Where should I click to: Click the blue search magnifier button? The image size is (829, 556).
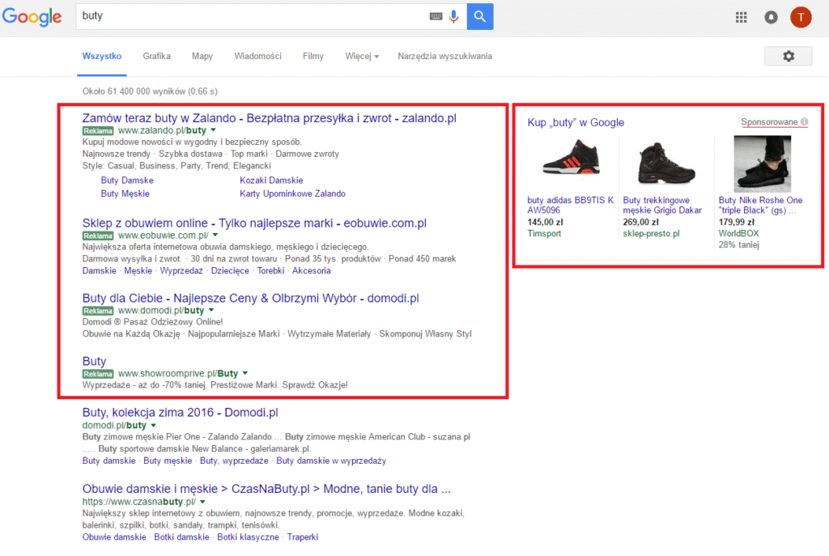(480, 16)
